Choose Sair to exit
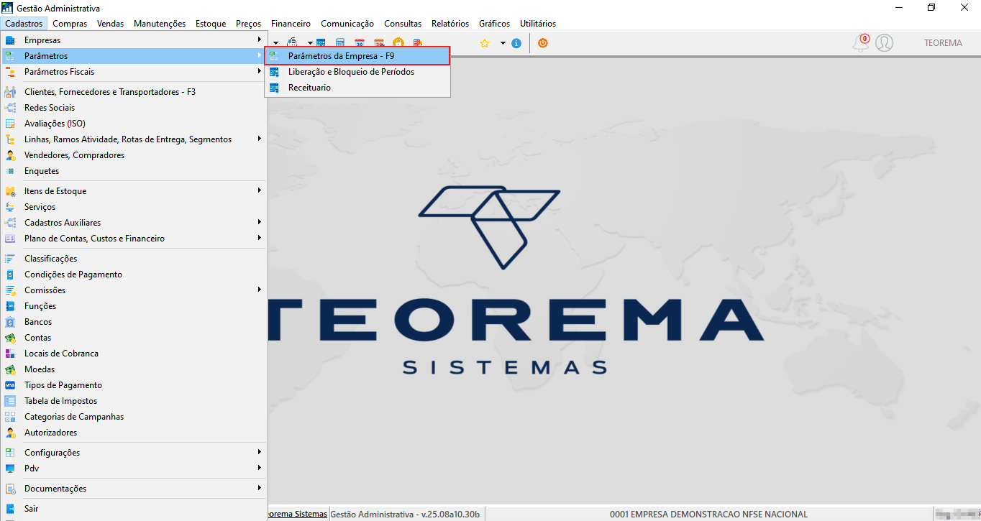The height and width of the screenshot is (521, 981). point(134,509)
